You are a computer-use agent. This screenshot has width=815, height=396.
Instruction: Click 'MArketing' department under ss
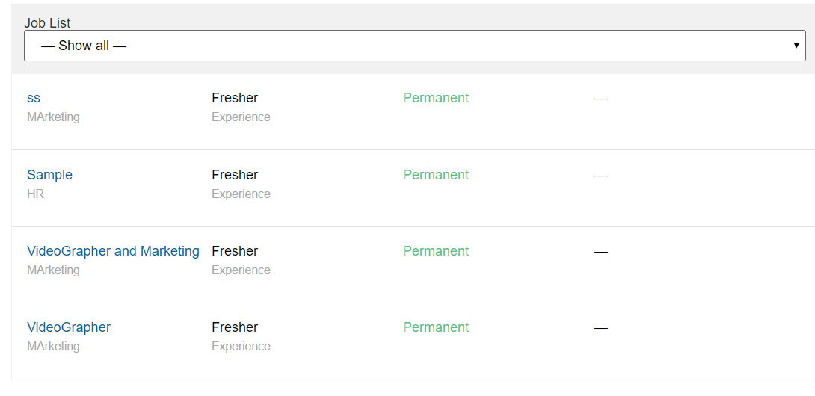53,117
